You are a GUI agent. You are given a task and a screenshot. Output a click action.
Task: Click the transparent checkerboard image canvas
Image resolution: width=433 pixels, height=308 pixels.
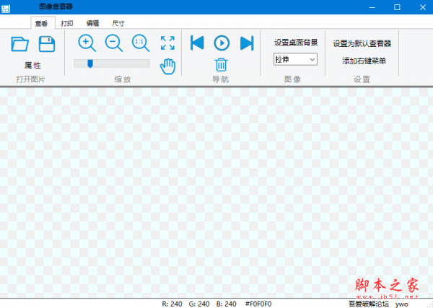[x=216, y=193]
